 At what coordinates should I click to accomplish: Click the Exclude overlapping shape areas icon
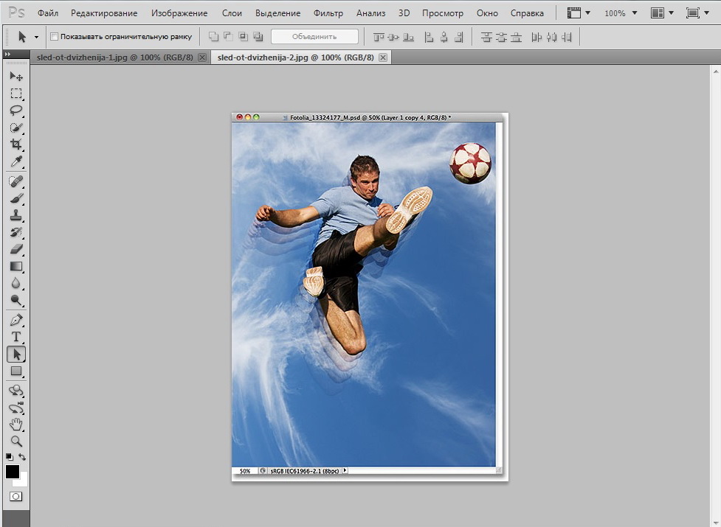pyautogui.click(x=258, y=37)
